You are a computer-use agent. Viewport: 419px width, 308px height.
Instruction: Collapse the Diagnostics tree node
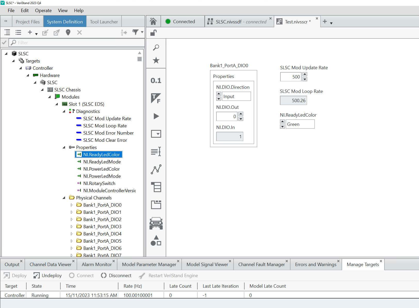click(x=64, y=111)
